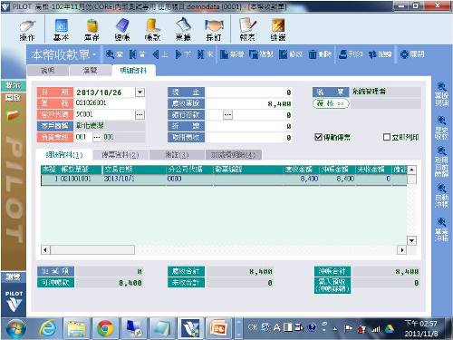The image size is (453, 340).
Task: Click the table scroll-down arrow
Action: (x=412, y=241)
